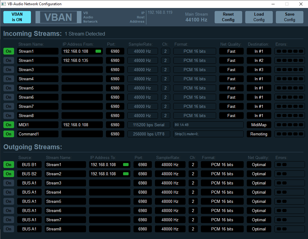The width and height of the screenshot is (308, 239).
Task: Edit the port field of outgoing Stream8
Action: point(143,229)
